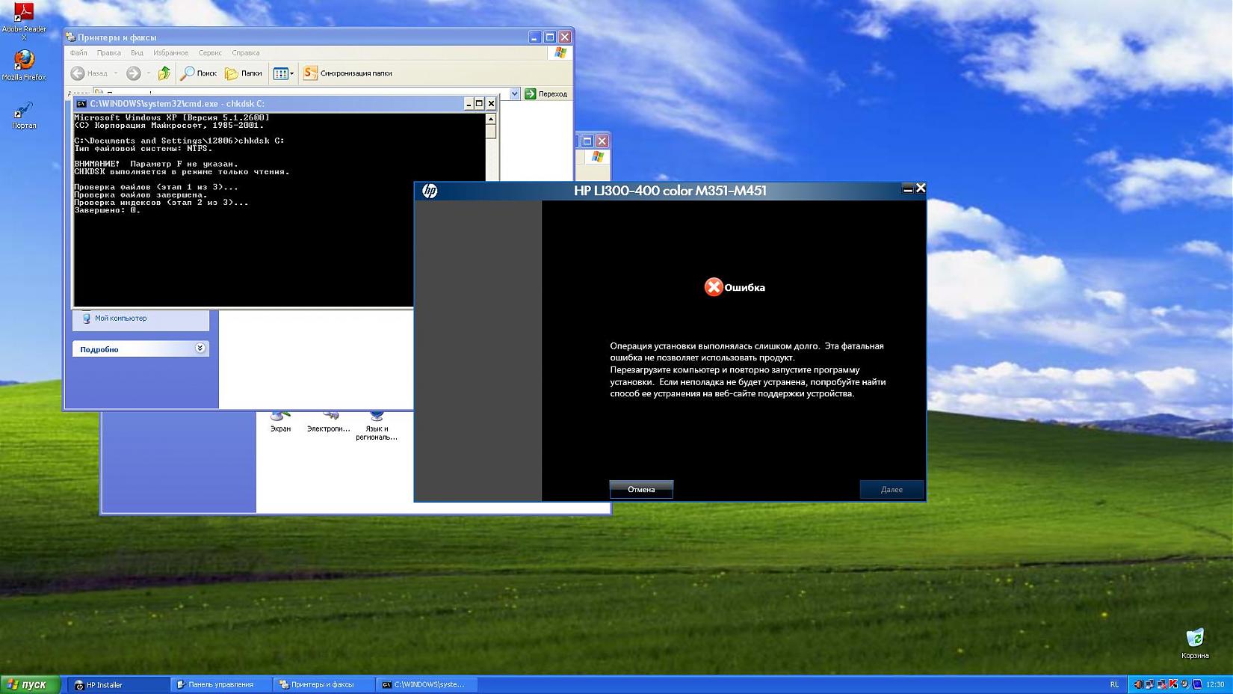Viewport: 1233px width, 694px height.
Task: Click the network connection tray icon
Action: coord(1149,684)
